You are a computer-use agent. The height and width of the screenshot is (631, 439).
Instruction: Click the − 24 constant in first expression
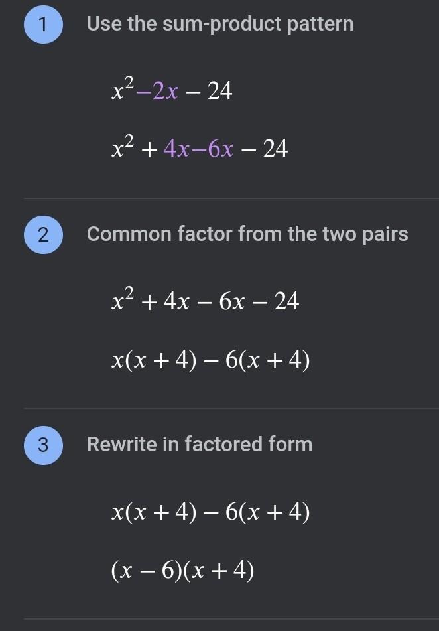(210, 92)
